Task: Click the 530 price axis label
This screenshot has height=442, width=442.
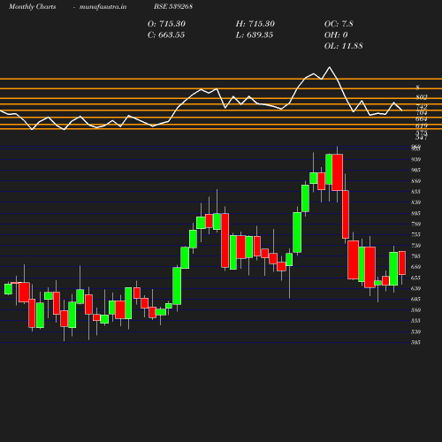Action: coord(415,331)
